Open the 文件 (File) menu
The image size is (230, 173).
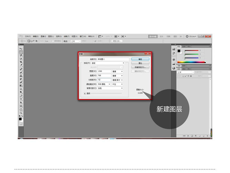pos(28,36)
